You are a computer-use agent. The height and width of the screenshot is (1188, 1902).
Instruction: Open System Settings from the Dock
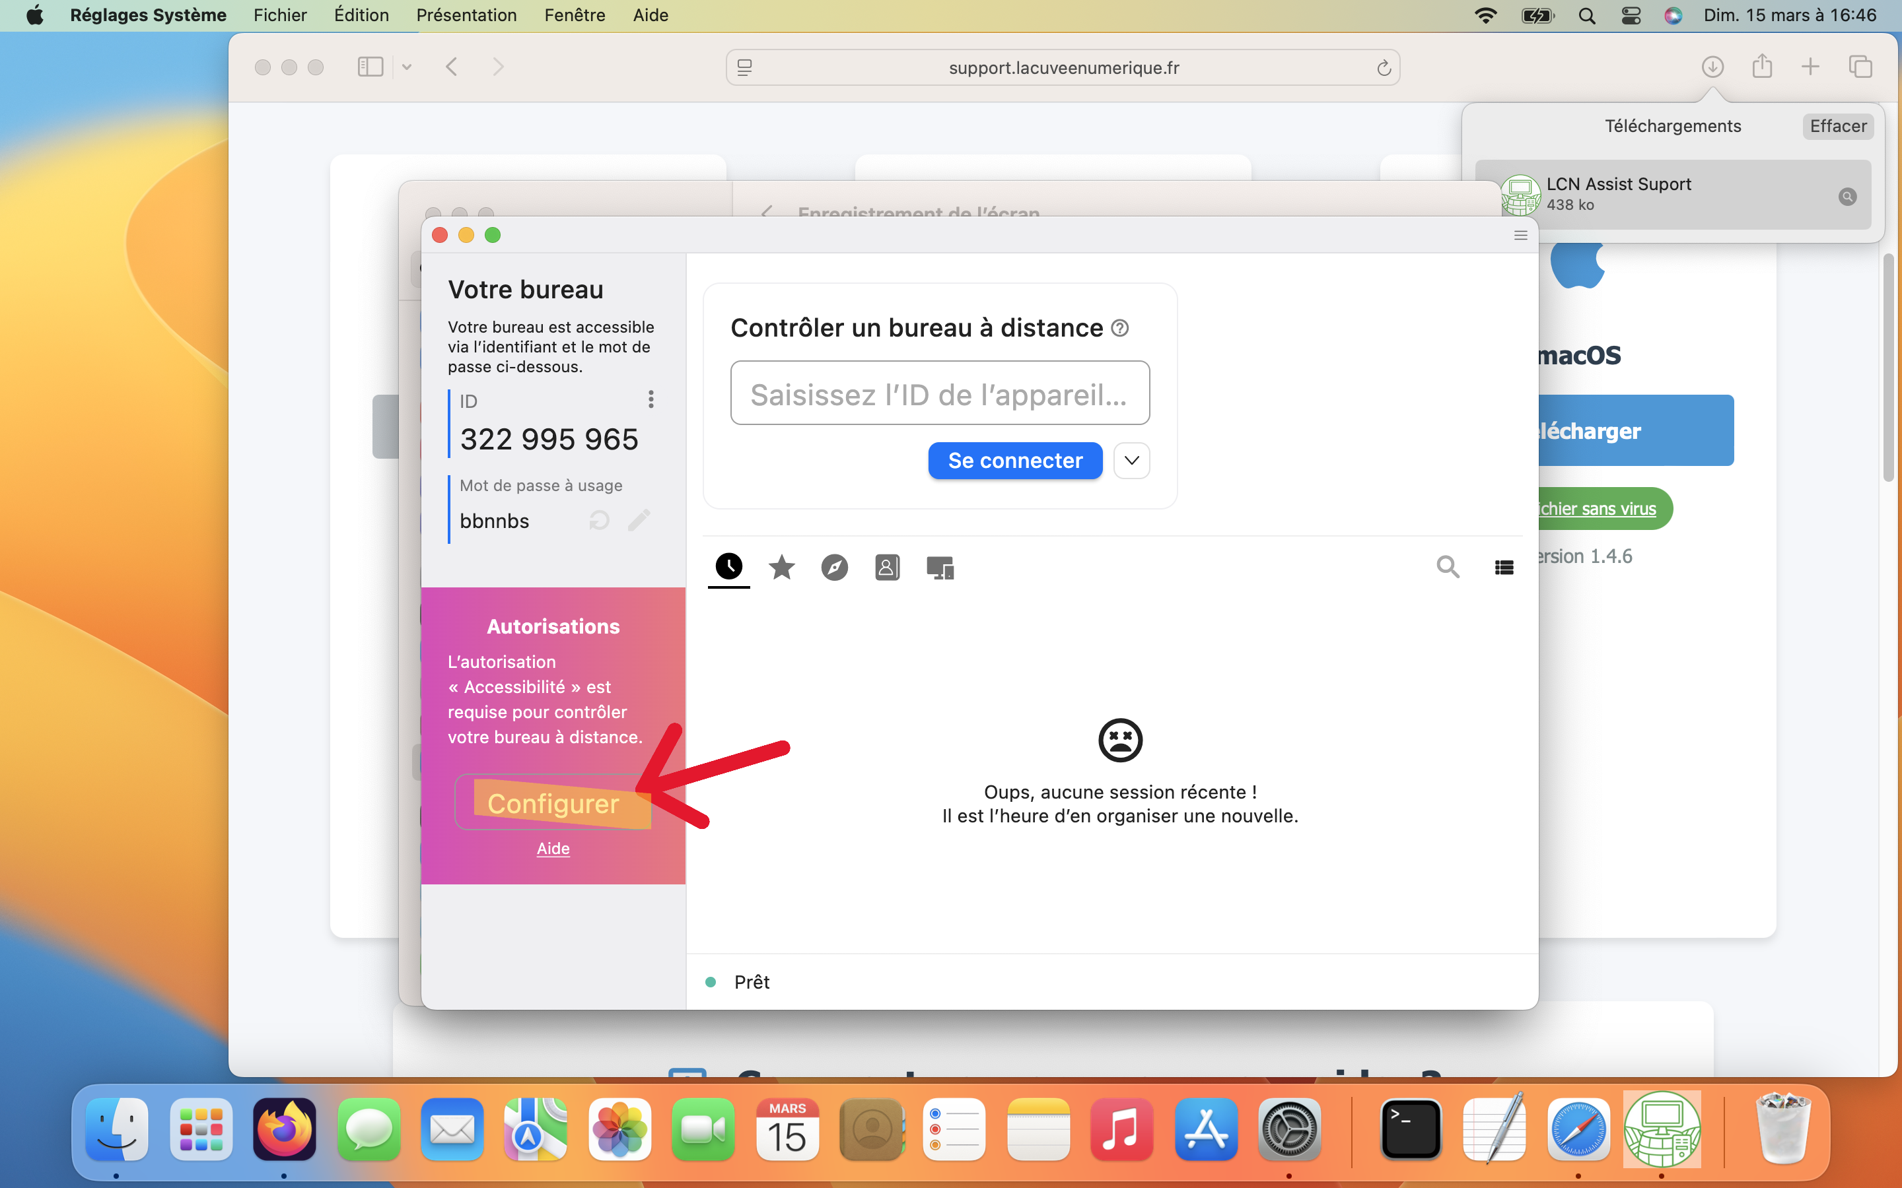tap(1290, 1129)
